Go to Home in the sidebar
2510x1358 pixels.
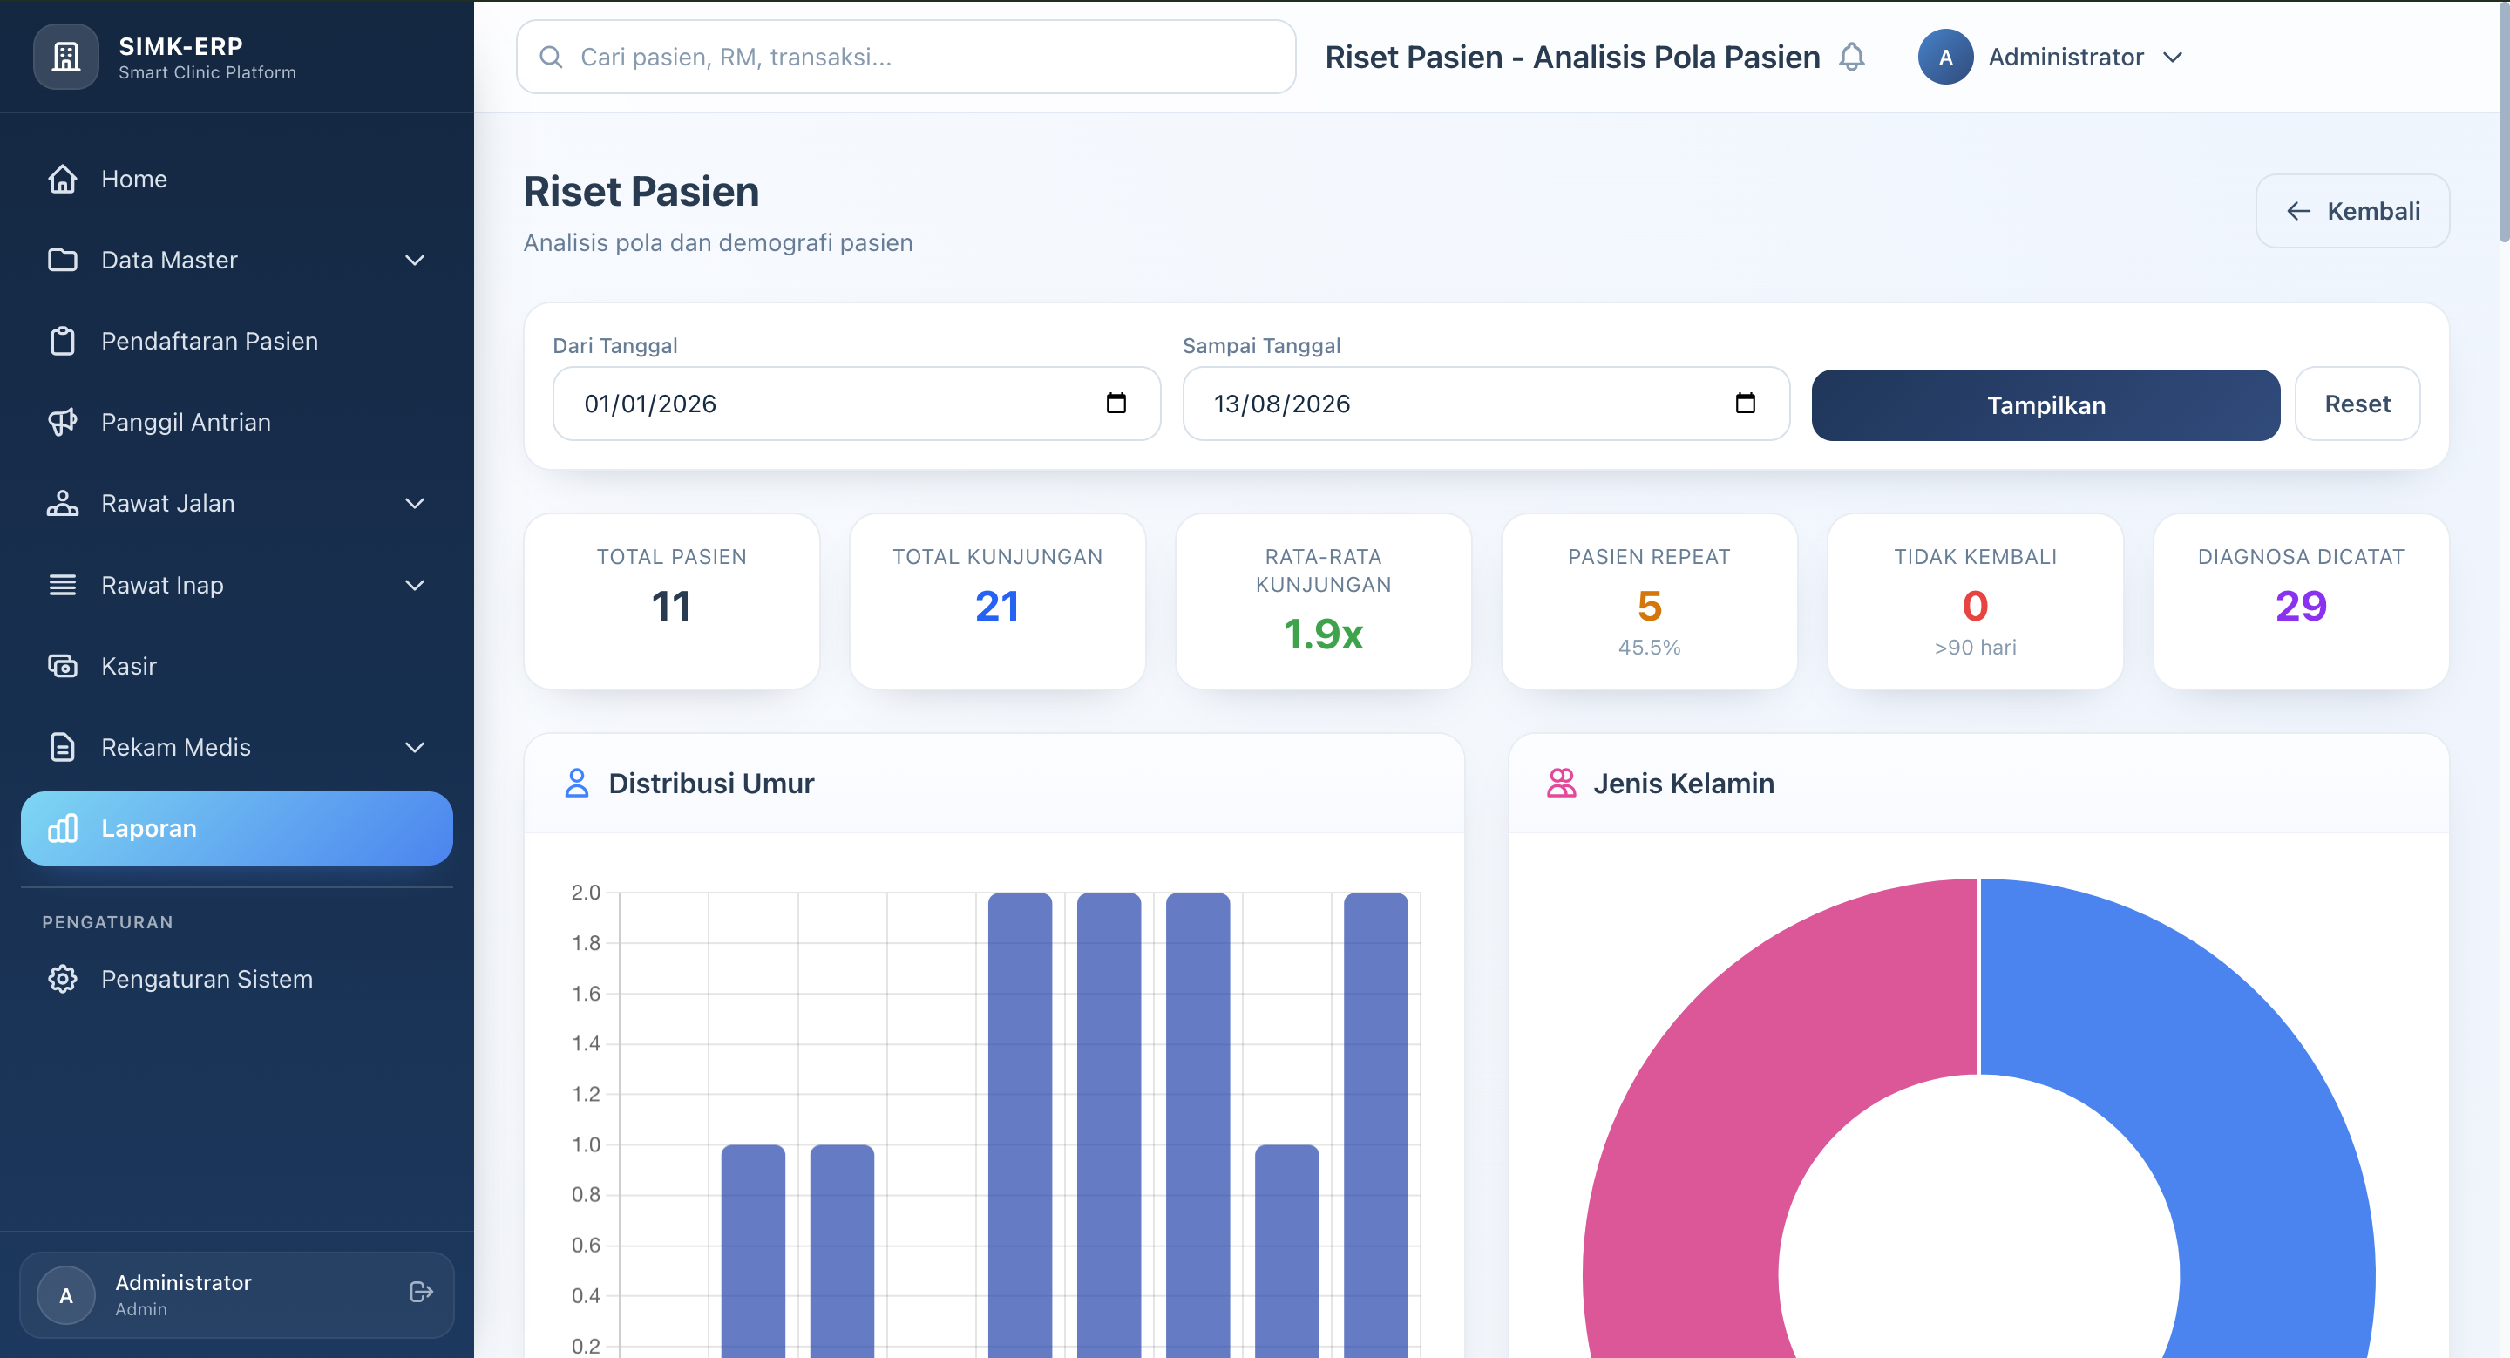(x=237, y=180)
